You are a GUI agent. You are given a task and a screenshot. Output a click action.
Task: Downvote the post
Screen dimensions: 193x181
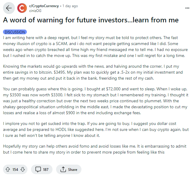[23, 169]
